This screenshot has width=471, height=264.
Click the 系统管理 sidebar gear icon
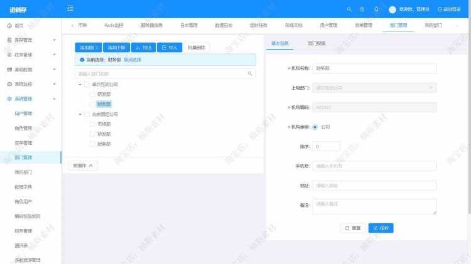point(9,98)
